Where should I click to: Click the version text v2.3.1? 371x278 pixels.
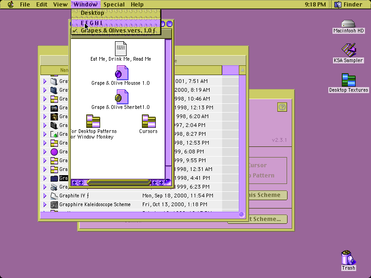(x=279, y=140)
